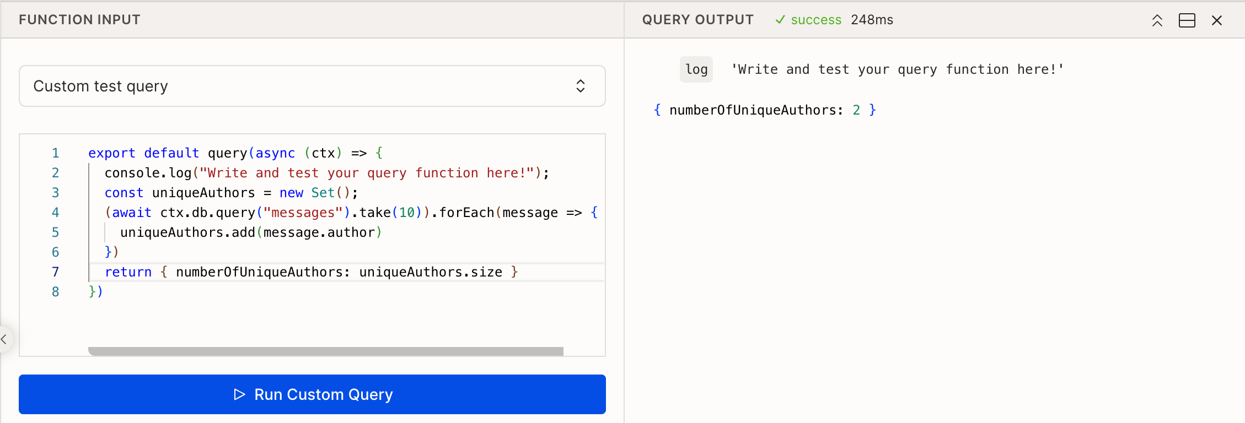Click the left collapse arrow at panel edge
Viewport: 1245px width, 423px height.
4,339
